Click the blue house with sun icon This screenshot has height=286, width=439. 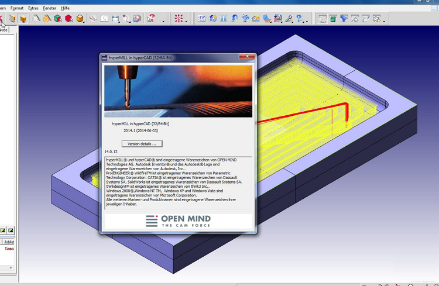[213, 19]
